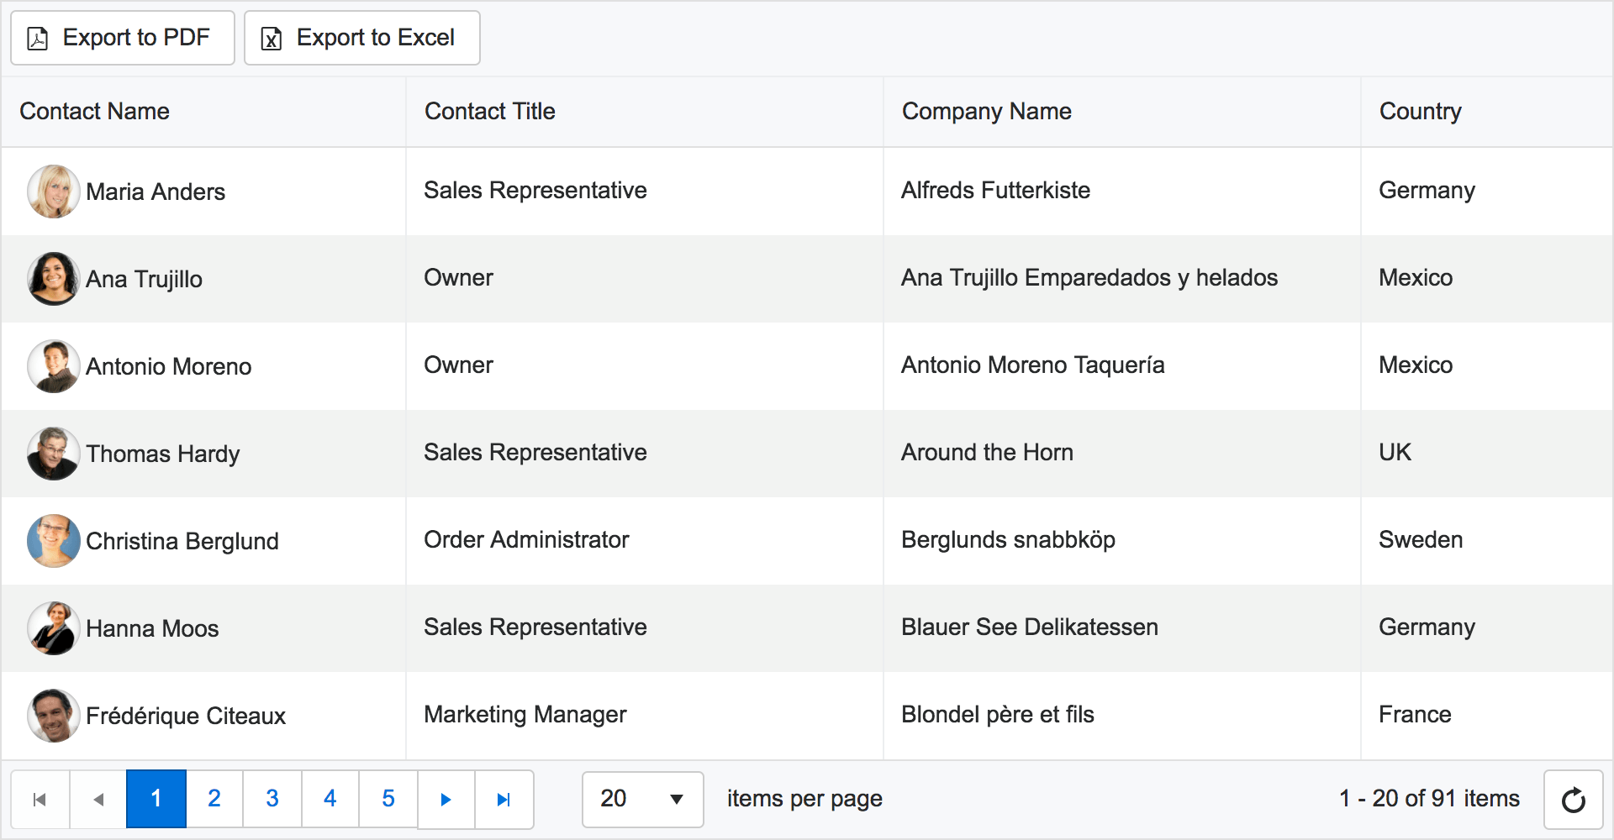
Task: Go to the next page arrow
Action: (446, 799)
